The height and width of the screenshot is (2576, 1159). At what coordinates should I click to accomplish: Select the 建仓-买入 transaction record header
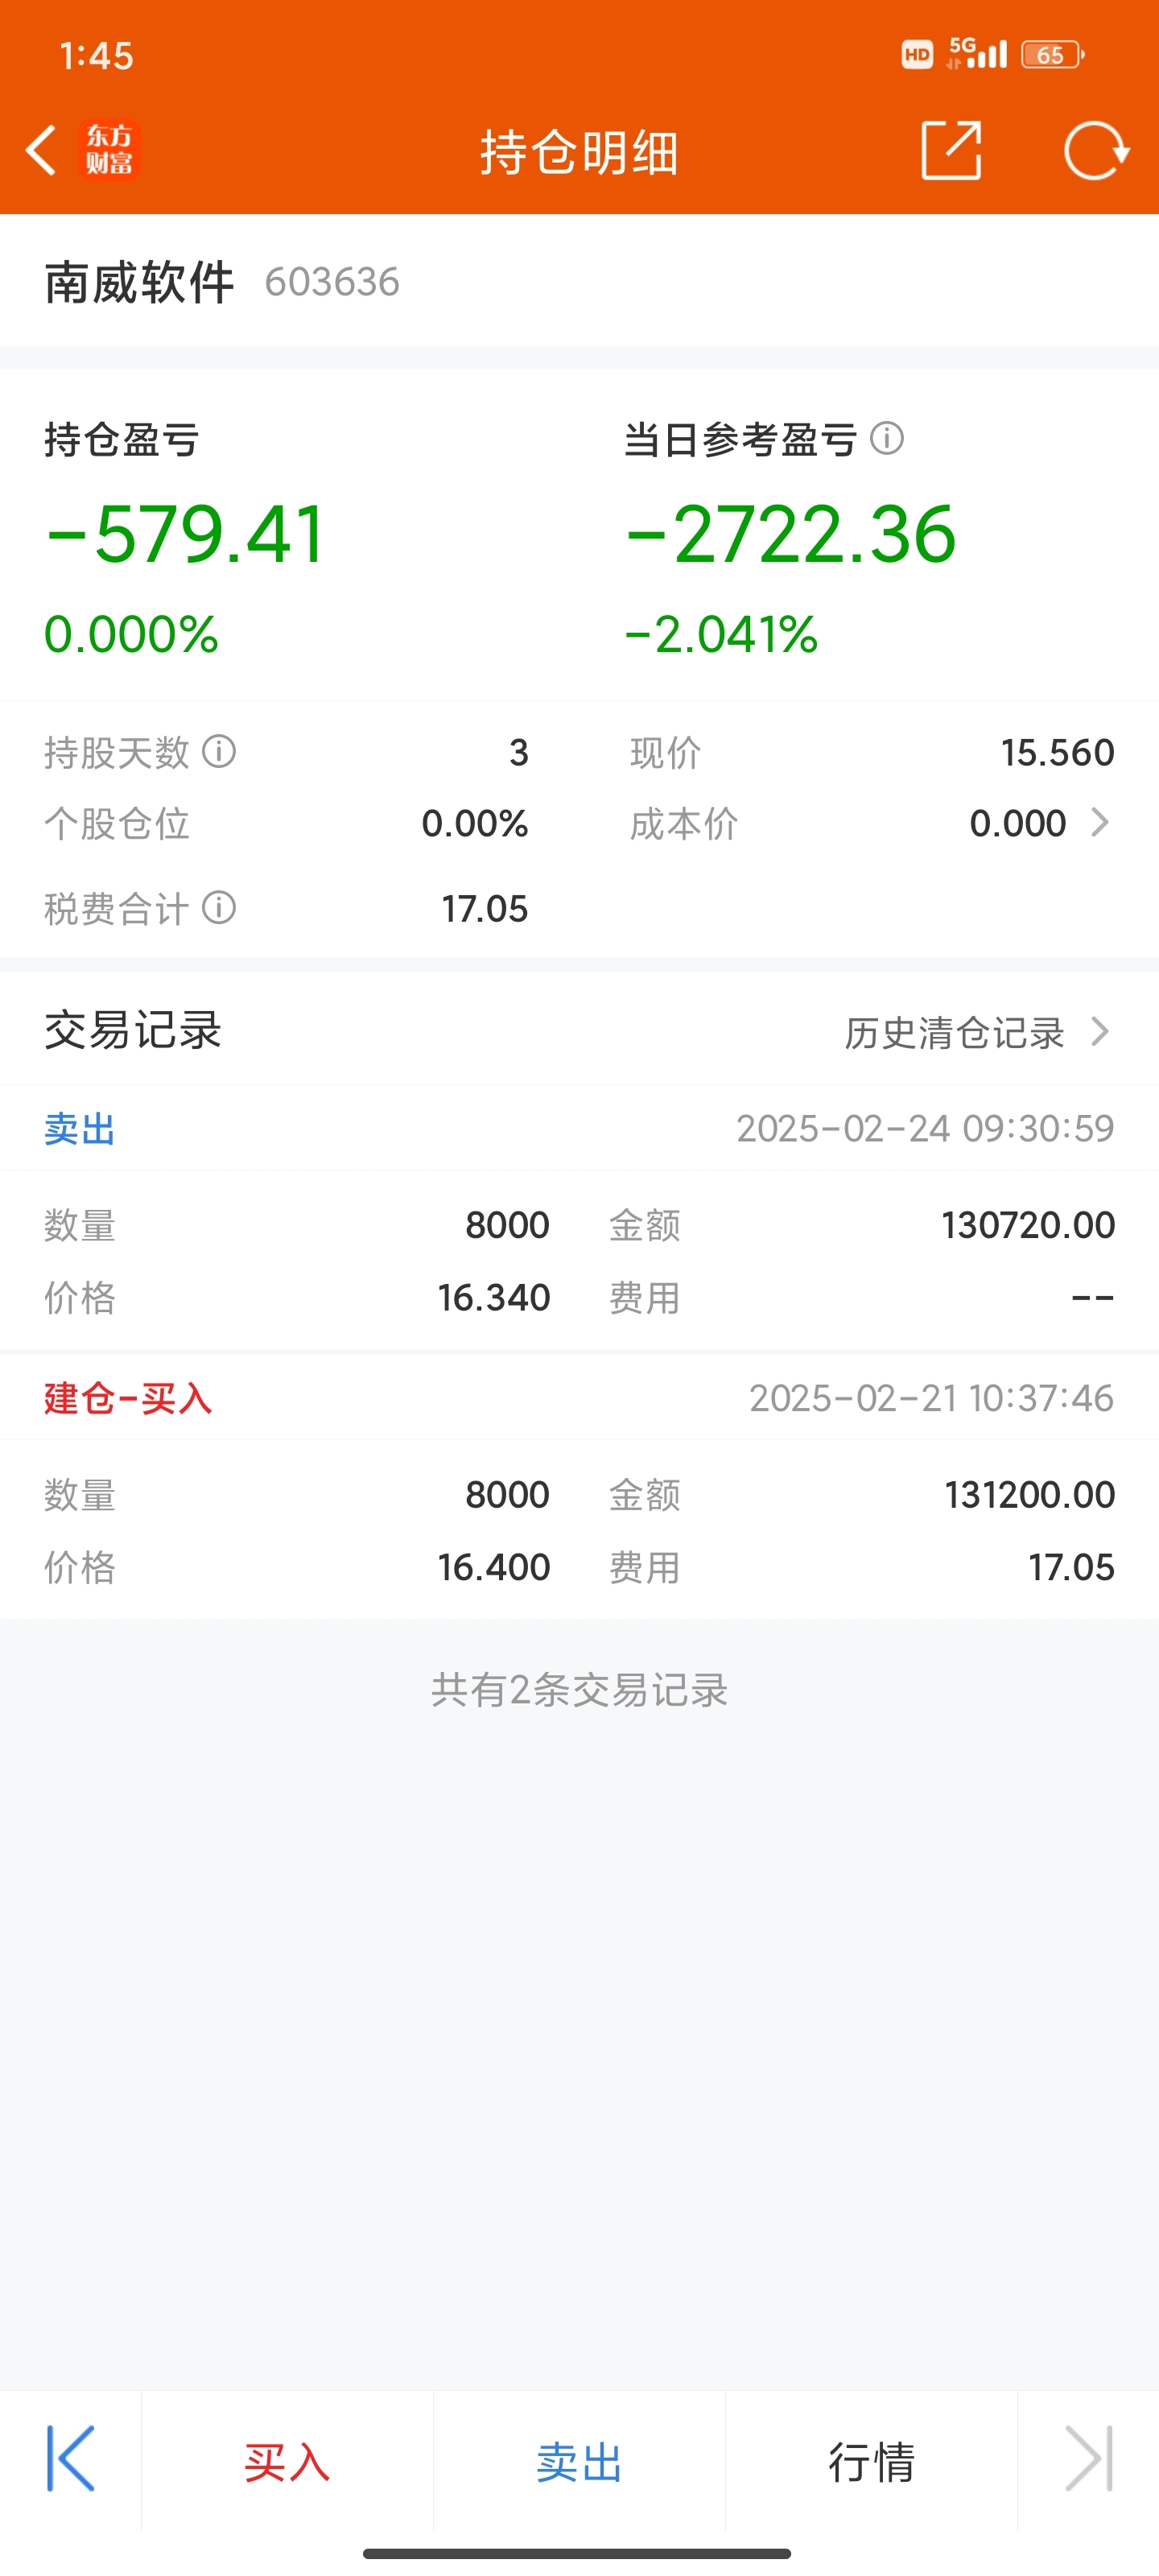click(x=579, y=1397)
